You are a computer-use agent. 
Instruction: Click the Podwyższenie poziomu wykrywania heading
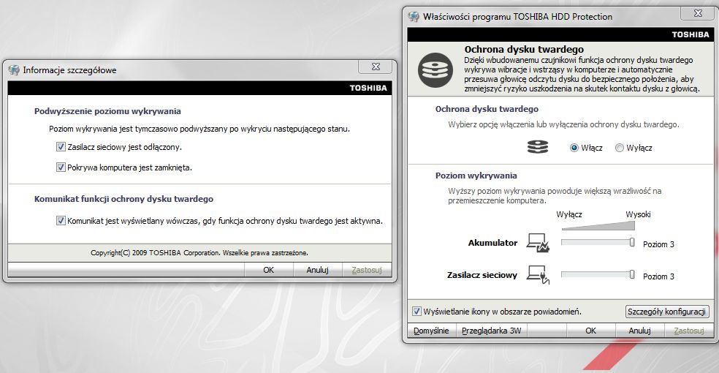coord(107,111)
